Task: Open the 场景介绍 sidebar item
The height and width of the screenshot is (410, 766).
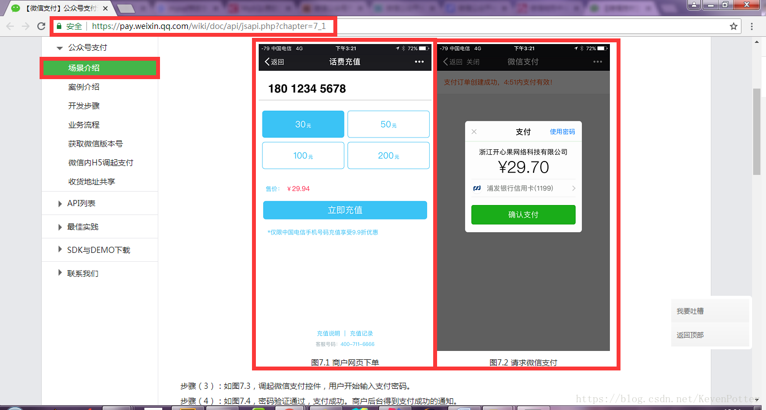Action: click(x=100, y=68)
